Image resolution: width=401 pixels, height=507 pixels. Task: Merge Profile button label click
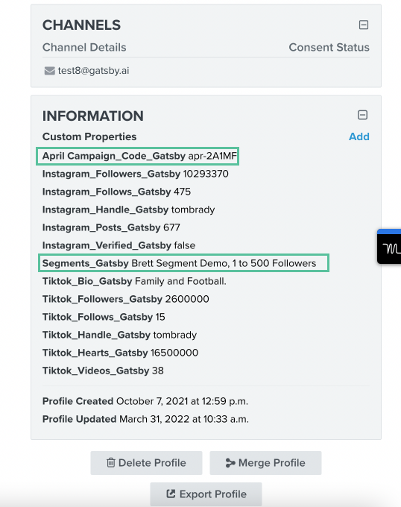tap(272, 463)
